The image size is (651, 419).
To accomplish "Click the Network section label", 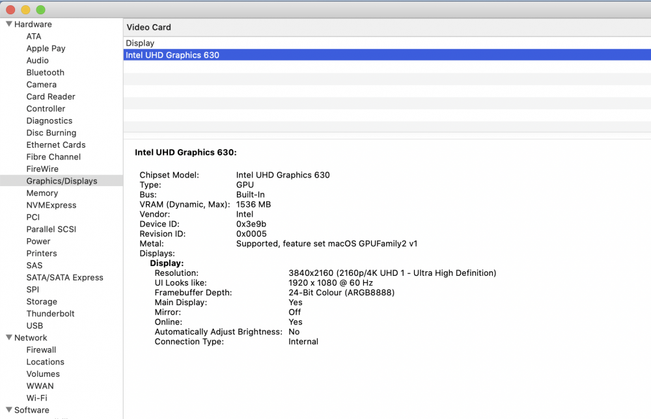I will (x=31, y=338).
